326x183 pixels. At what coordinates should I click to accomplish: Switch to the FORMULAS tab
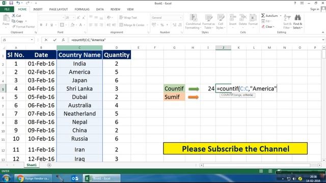(82, 9)
